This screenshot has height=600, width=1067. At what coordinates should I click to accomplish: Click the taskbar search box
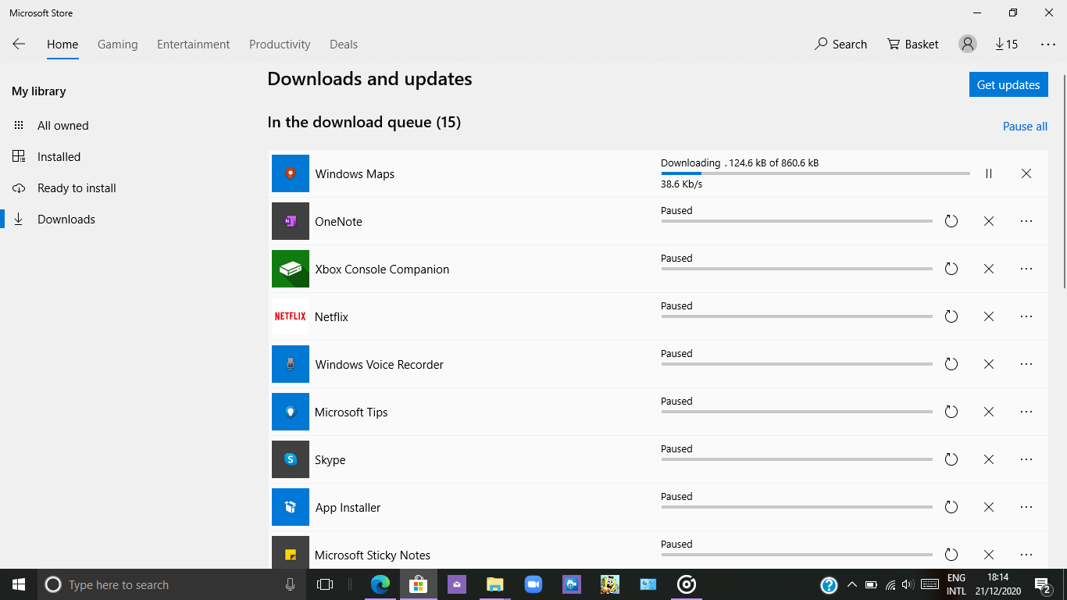point(172,584)
